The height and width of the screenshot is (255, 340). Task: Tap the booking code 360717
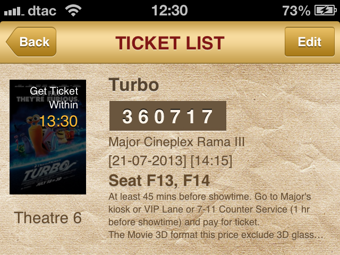point(168,116)
